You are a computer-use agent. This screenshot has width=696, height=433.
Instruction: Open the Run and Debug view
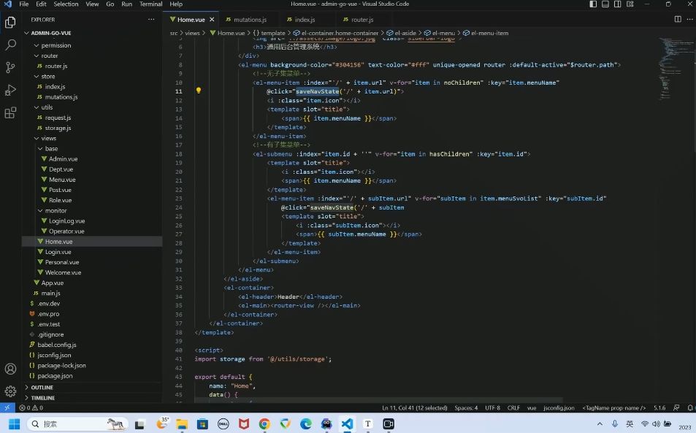point(11,90)
